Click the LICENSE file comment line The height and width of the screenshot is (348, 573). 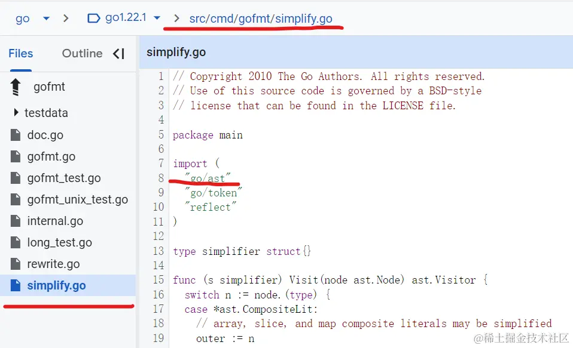click(x=314, y=106)
